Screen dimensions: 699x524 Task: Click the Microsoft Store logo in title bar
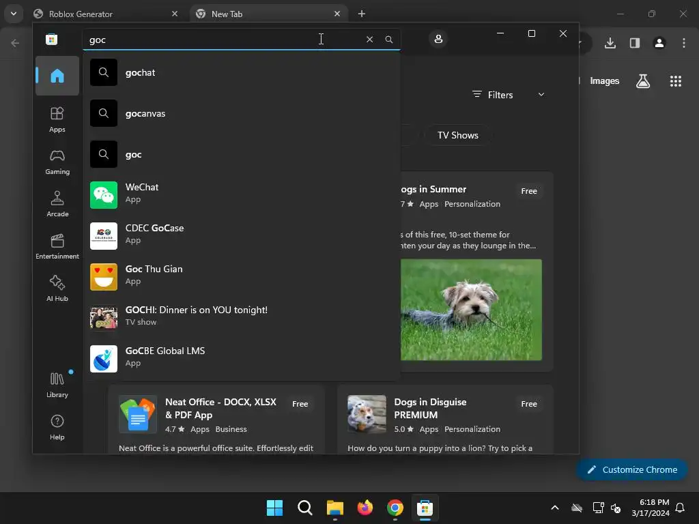pos(52,39)
